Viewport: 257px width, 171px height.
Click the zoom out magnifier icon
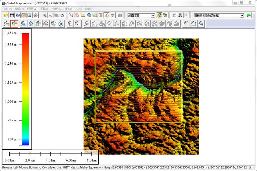50,16
